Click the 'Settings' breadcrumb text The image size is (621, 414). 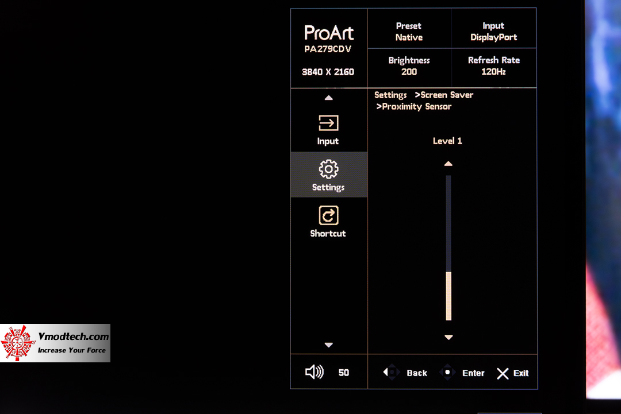point(390,95)
